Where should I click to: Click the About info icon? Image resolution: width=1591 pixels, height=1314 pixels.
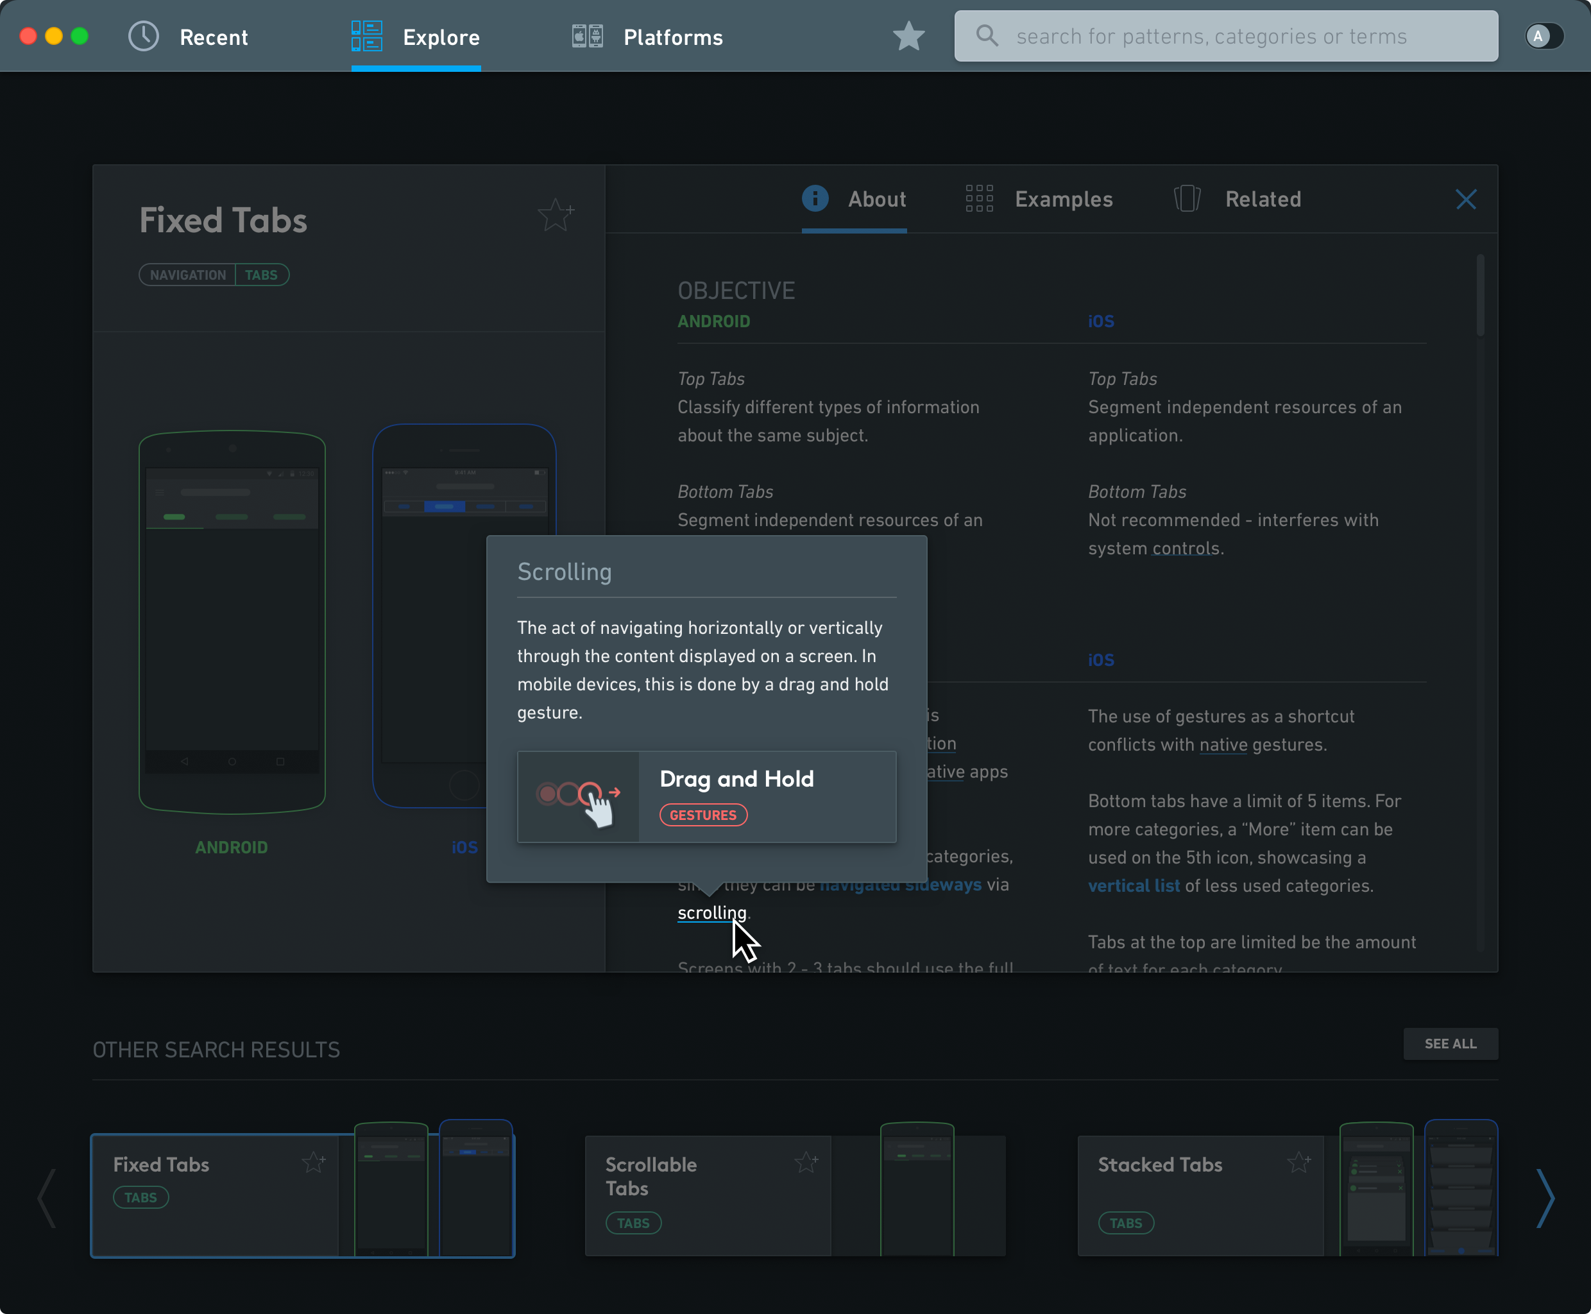coord(815,198)
